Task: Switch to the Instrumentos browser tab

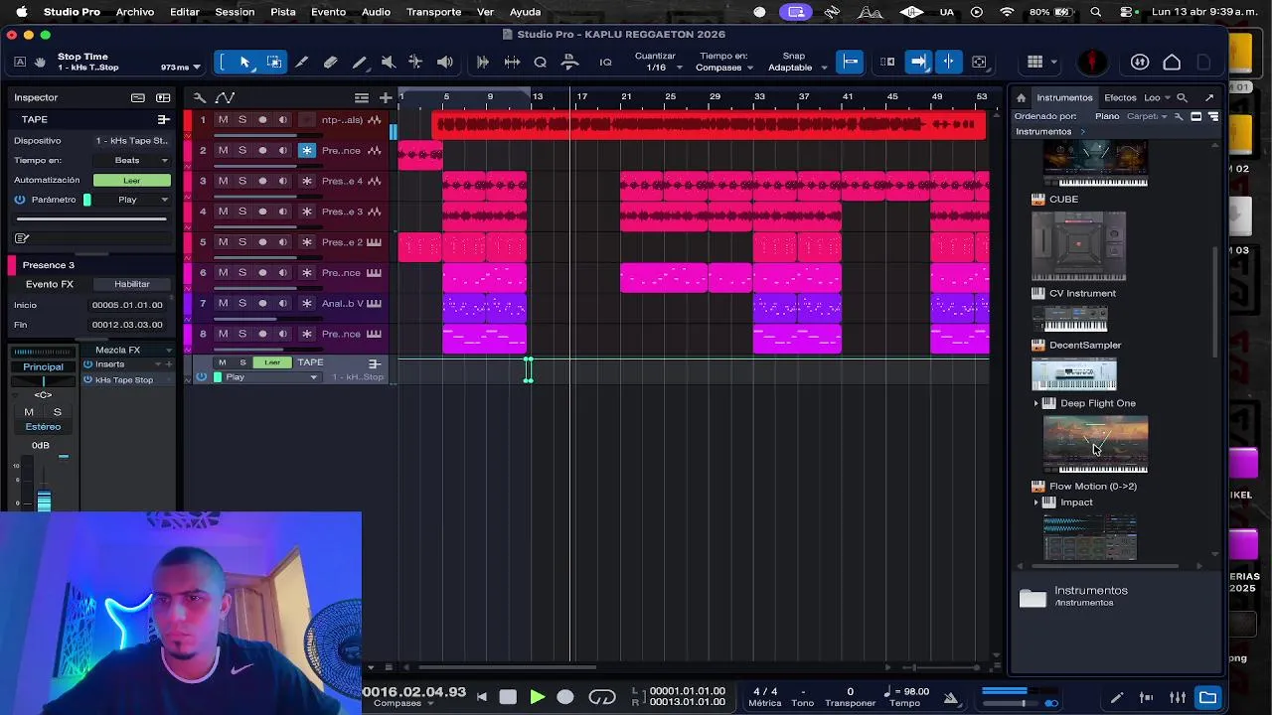Action: tap(1064, 97)
